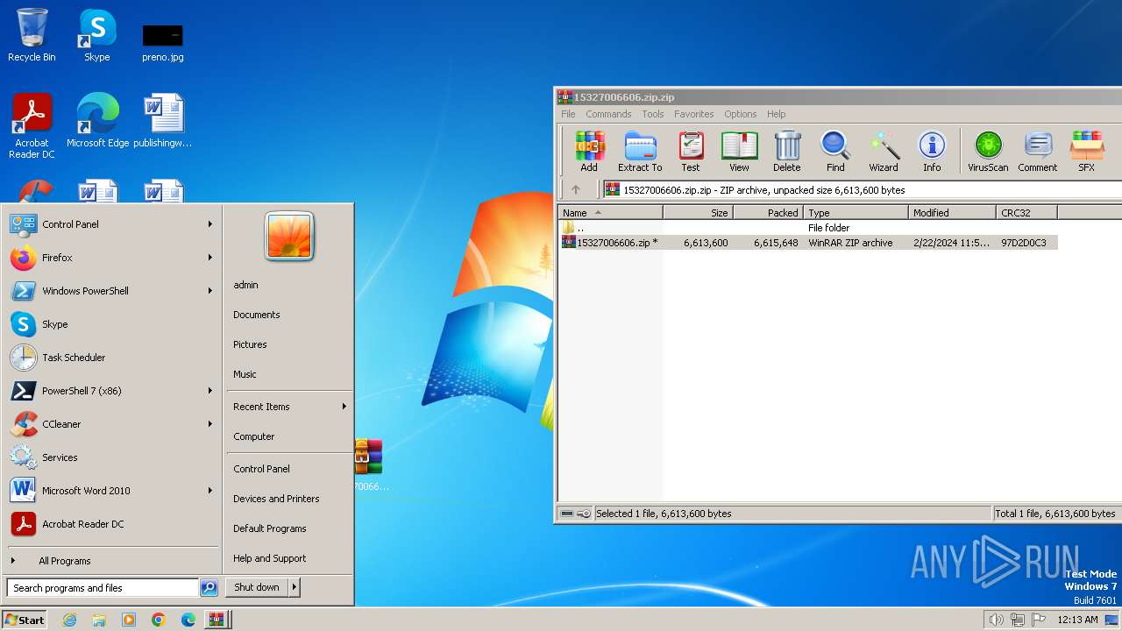The height and width of the screenshot is (631, 1122).
Task: Open the Wizard wand icon
Action: [884, 151]
